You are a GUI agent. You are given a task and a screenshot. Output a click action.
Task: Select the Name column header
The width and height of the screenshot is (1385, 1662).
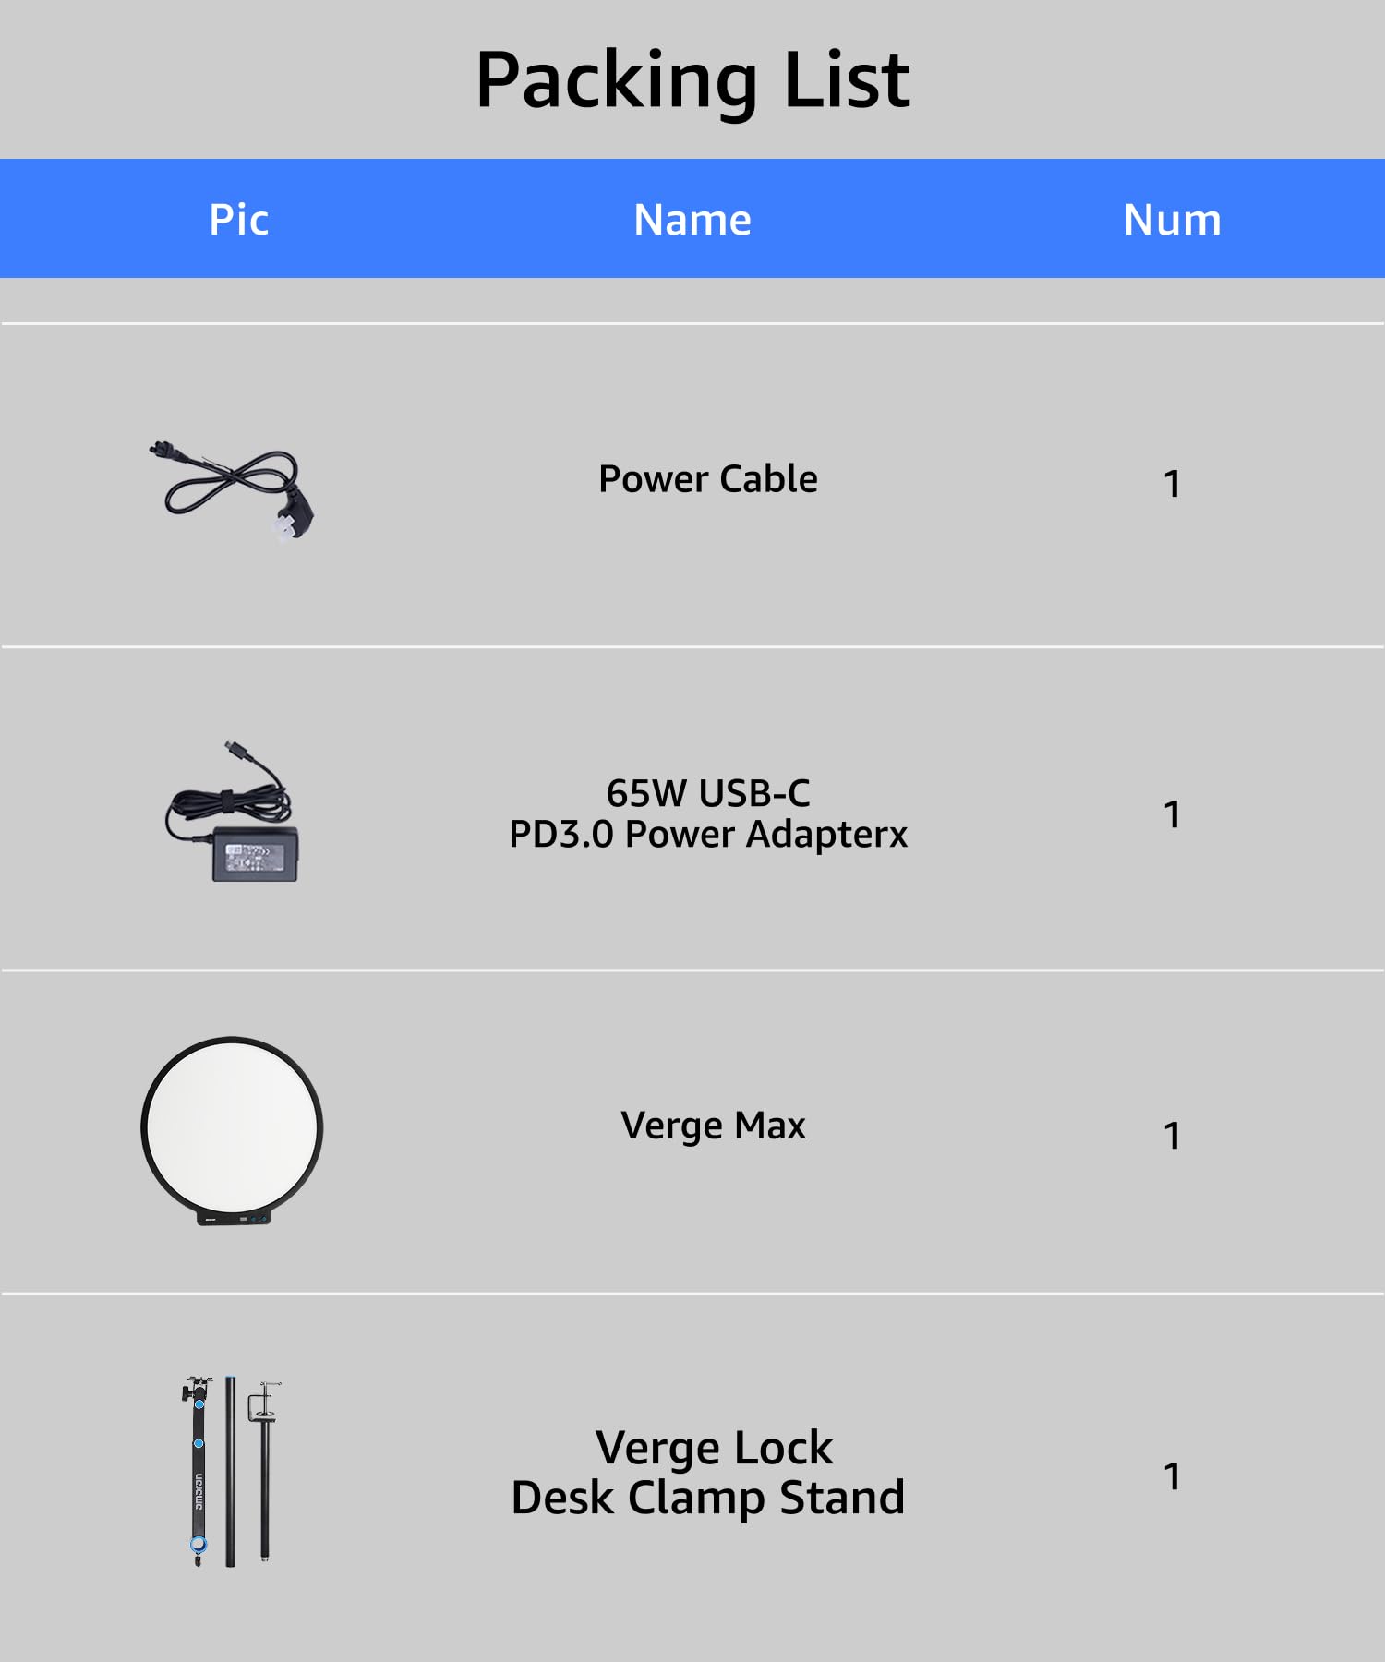point(692,220)
